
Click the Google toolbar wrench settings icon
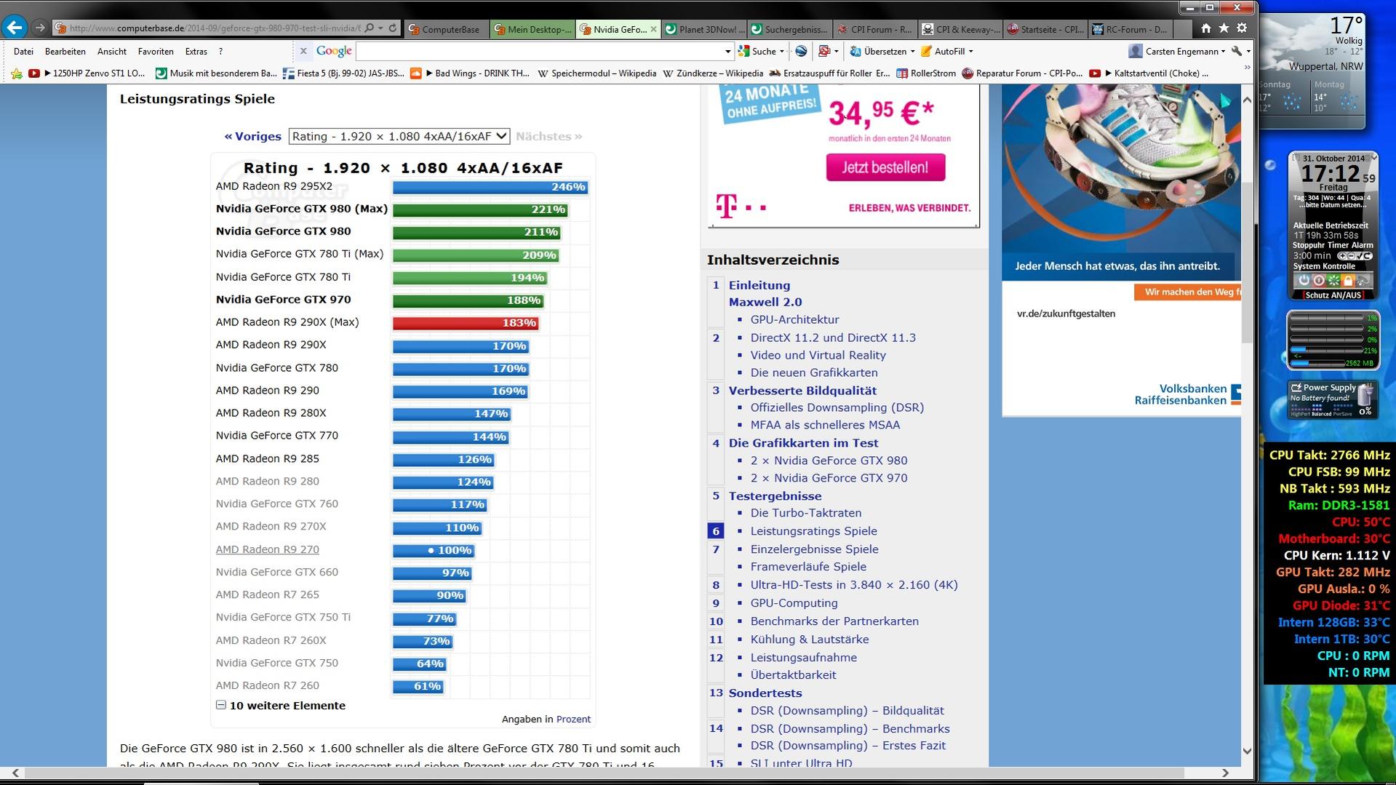1237,51
